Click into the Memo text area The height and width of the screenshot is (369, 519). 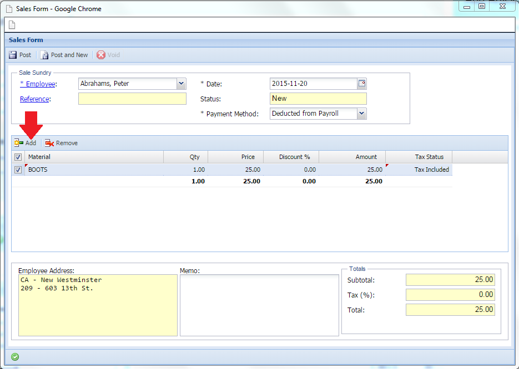[x=259, y=305]
